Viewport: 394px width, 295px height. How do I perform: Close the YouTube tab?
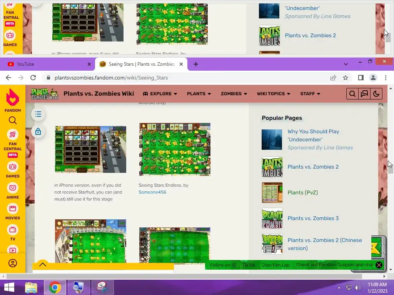tap(89, 64)
